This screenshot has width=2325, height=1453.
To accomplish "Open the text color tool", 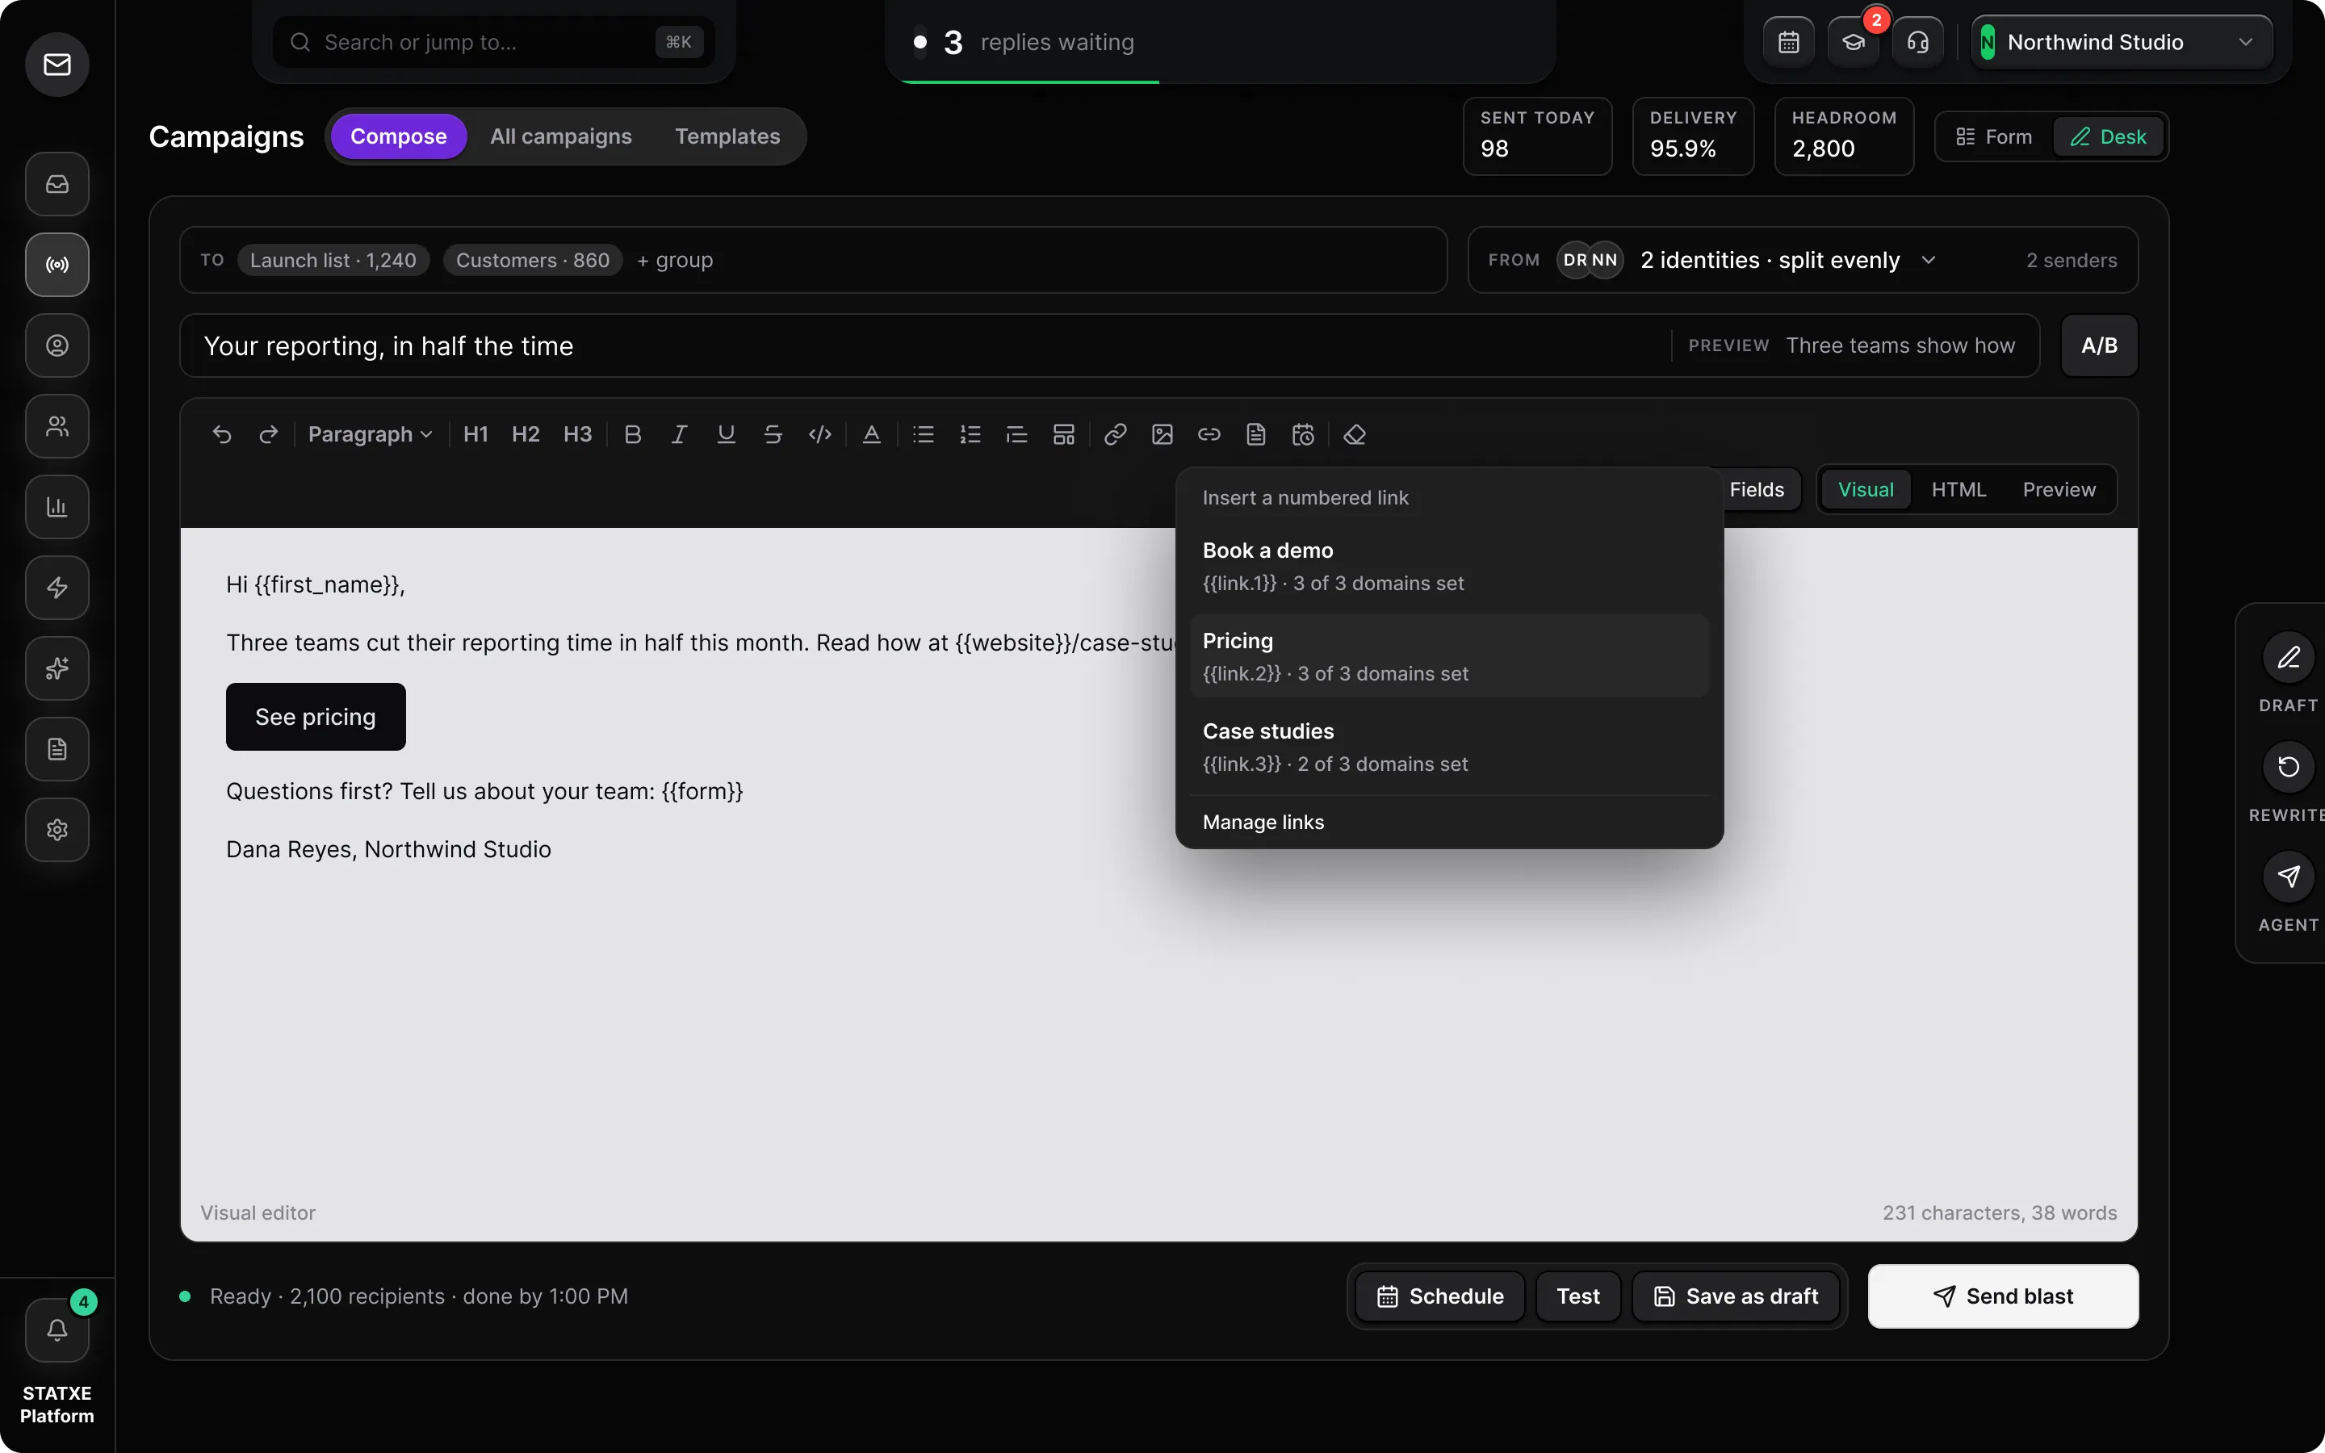I will click(x=871, y=434).
